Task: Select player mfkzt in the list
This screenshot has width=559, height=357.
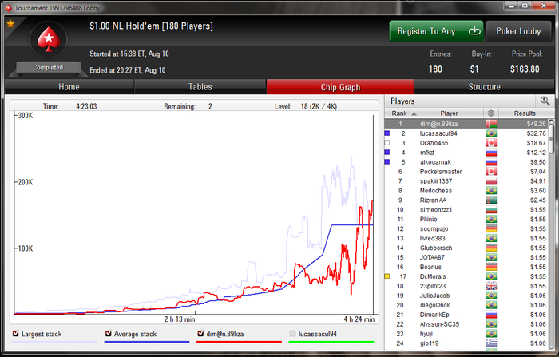Action: 466,153
